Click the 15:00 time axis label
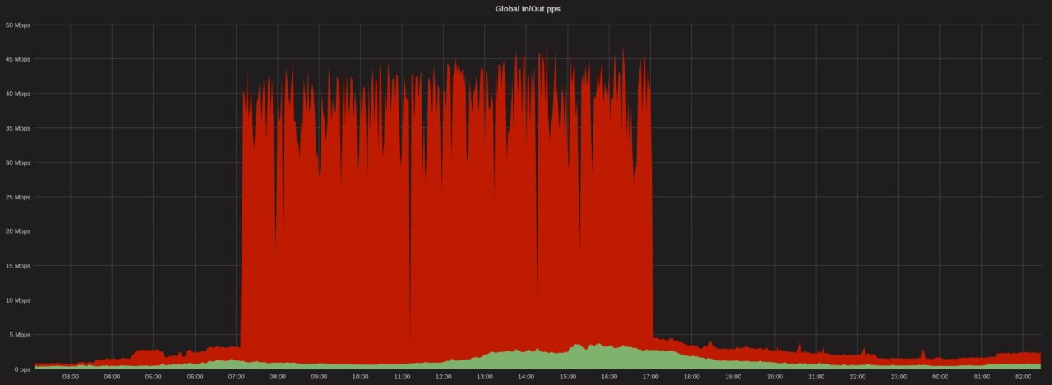The width and height of the screenshot is (1052, 385). coord(567,378)
